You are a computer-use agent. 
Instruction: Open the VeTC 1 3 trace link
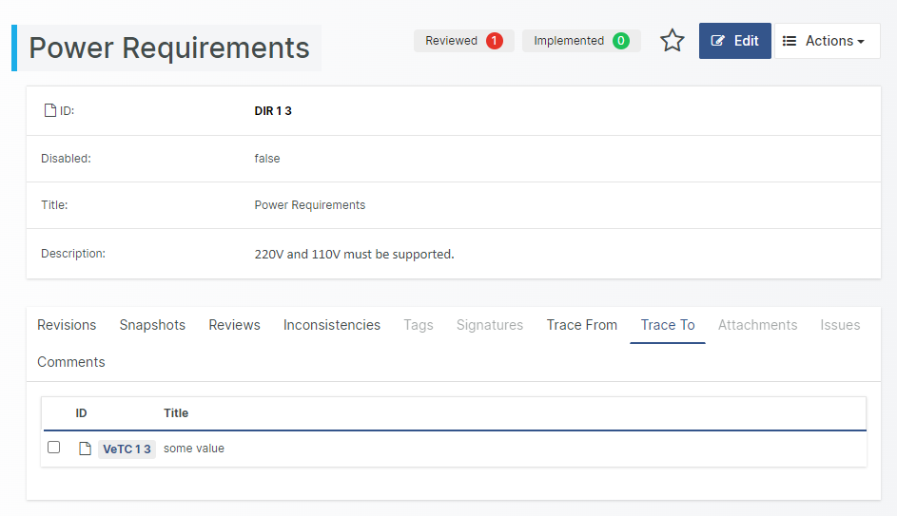(x=127, y=449)
